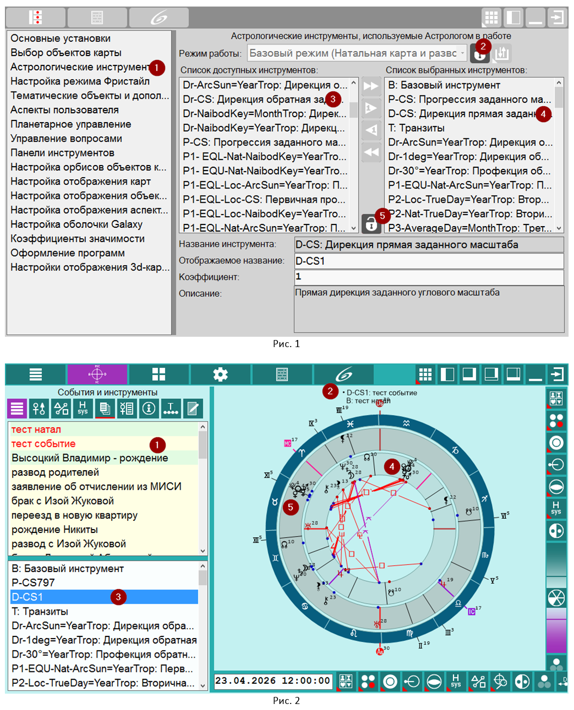Click the 'H sys' house system icon in events toolbar
The height and width of the screenshot is (710, 574).
point(83,408)
